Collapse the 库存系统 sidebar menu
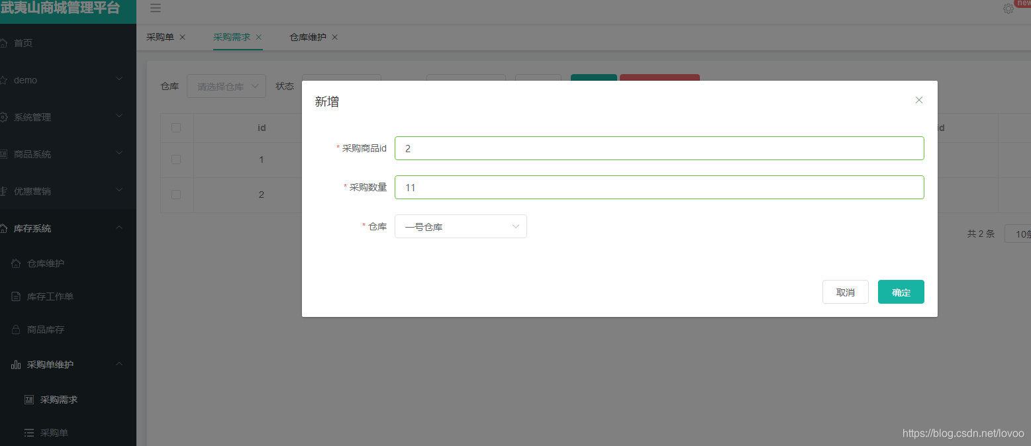This screenshot has width=1031, height=446. pyautogui.click(x=119, y=228)
